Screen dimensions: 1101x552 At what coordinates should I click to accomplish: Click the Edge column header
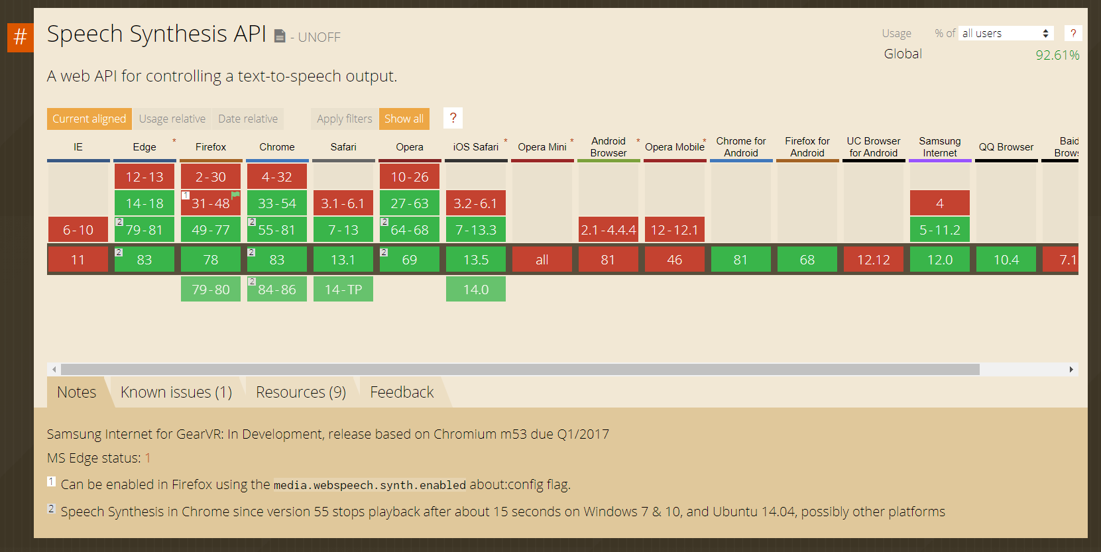[x=145, y=147]
